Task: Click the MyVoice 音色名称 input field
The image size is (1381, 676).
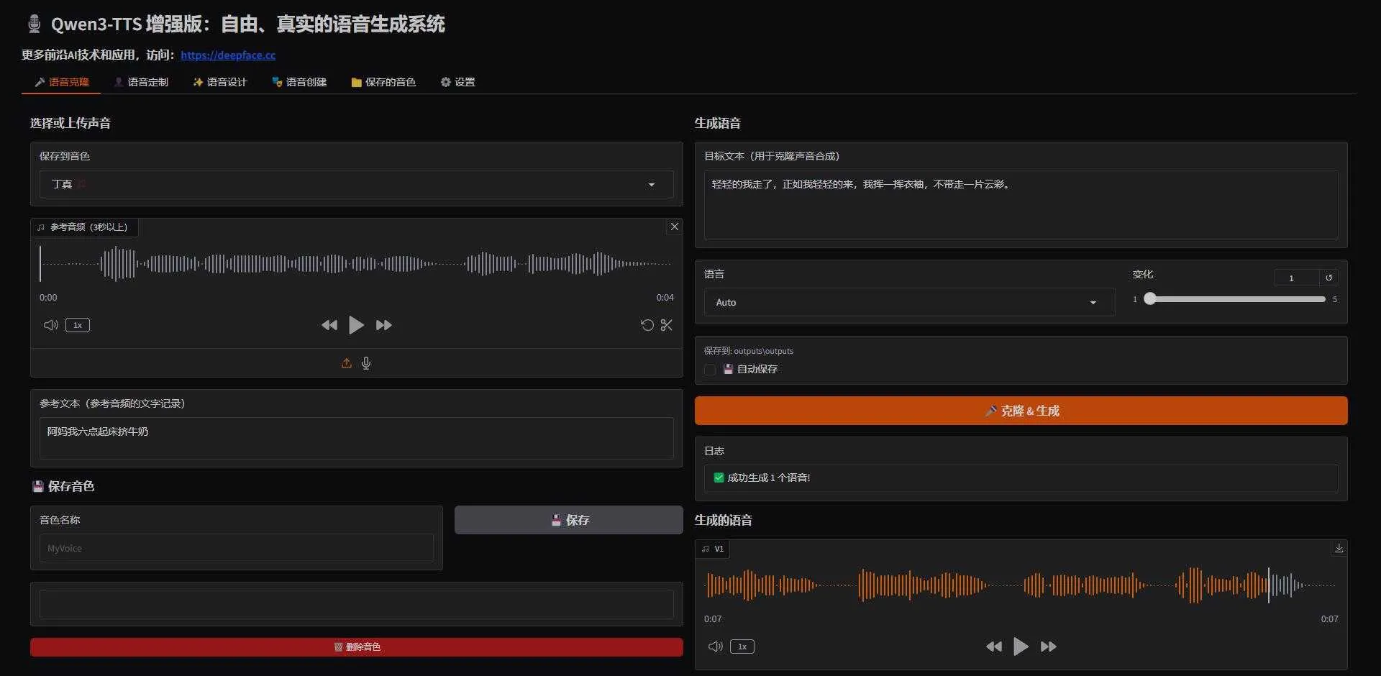Action: click(x=236, y=548)
